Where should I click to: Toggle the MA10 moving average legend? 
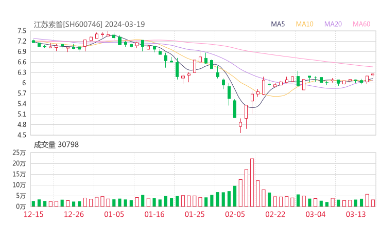pyautogui.click(x=305, y=24)
